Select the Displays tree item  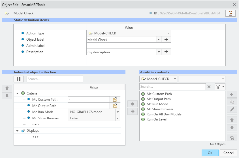[33, 131]
